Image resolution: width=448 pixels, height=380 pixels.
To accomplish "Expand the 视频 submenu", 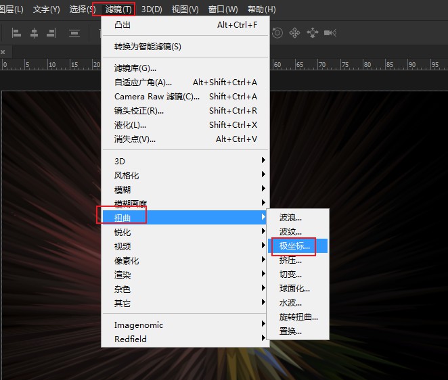I will coord(185,246).
